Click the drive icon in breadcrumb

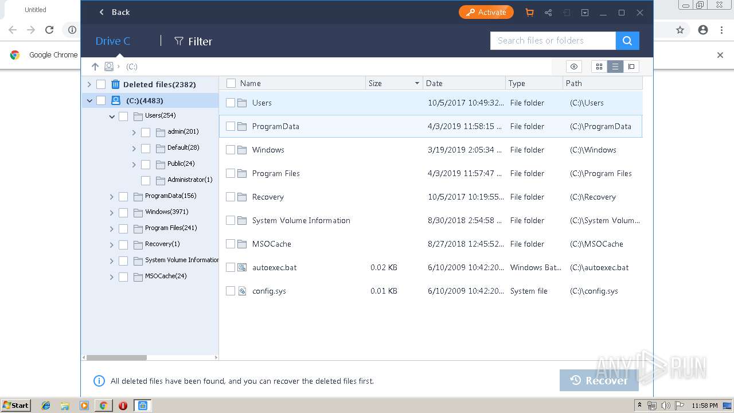pos(108,67)
